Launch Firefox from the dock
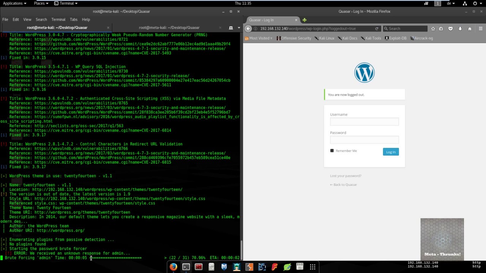This screenshot has width=486, height=273. click(x=173, y=267)
